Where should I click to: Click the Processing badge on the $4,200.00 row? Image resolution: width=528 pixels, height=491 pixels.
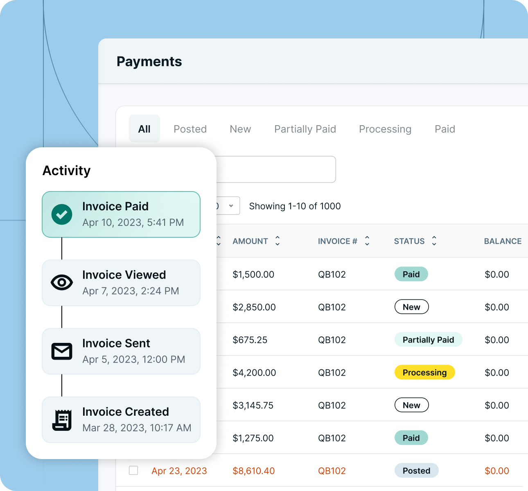(x=425, y=372)
